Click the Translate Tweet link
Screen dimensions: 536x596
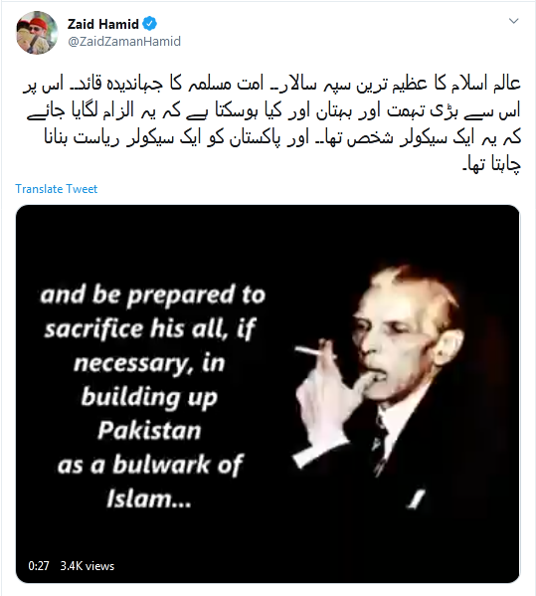point(57,189)
